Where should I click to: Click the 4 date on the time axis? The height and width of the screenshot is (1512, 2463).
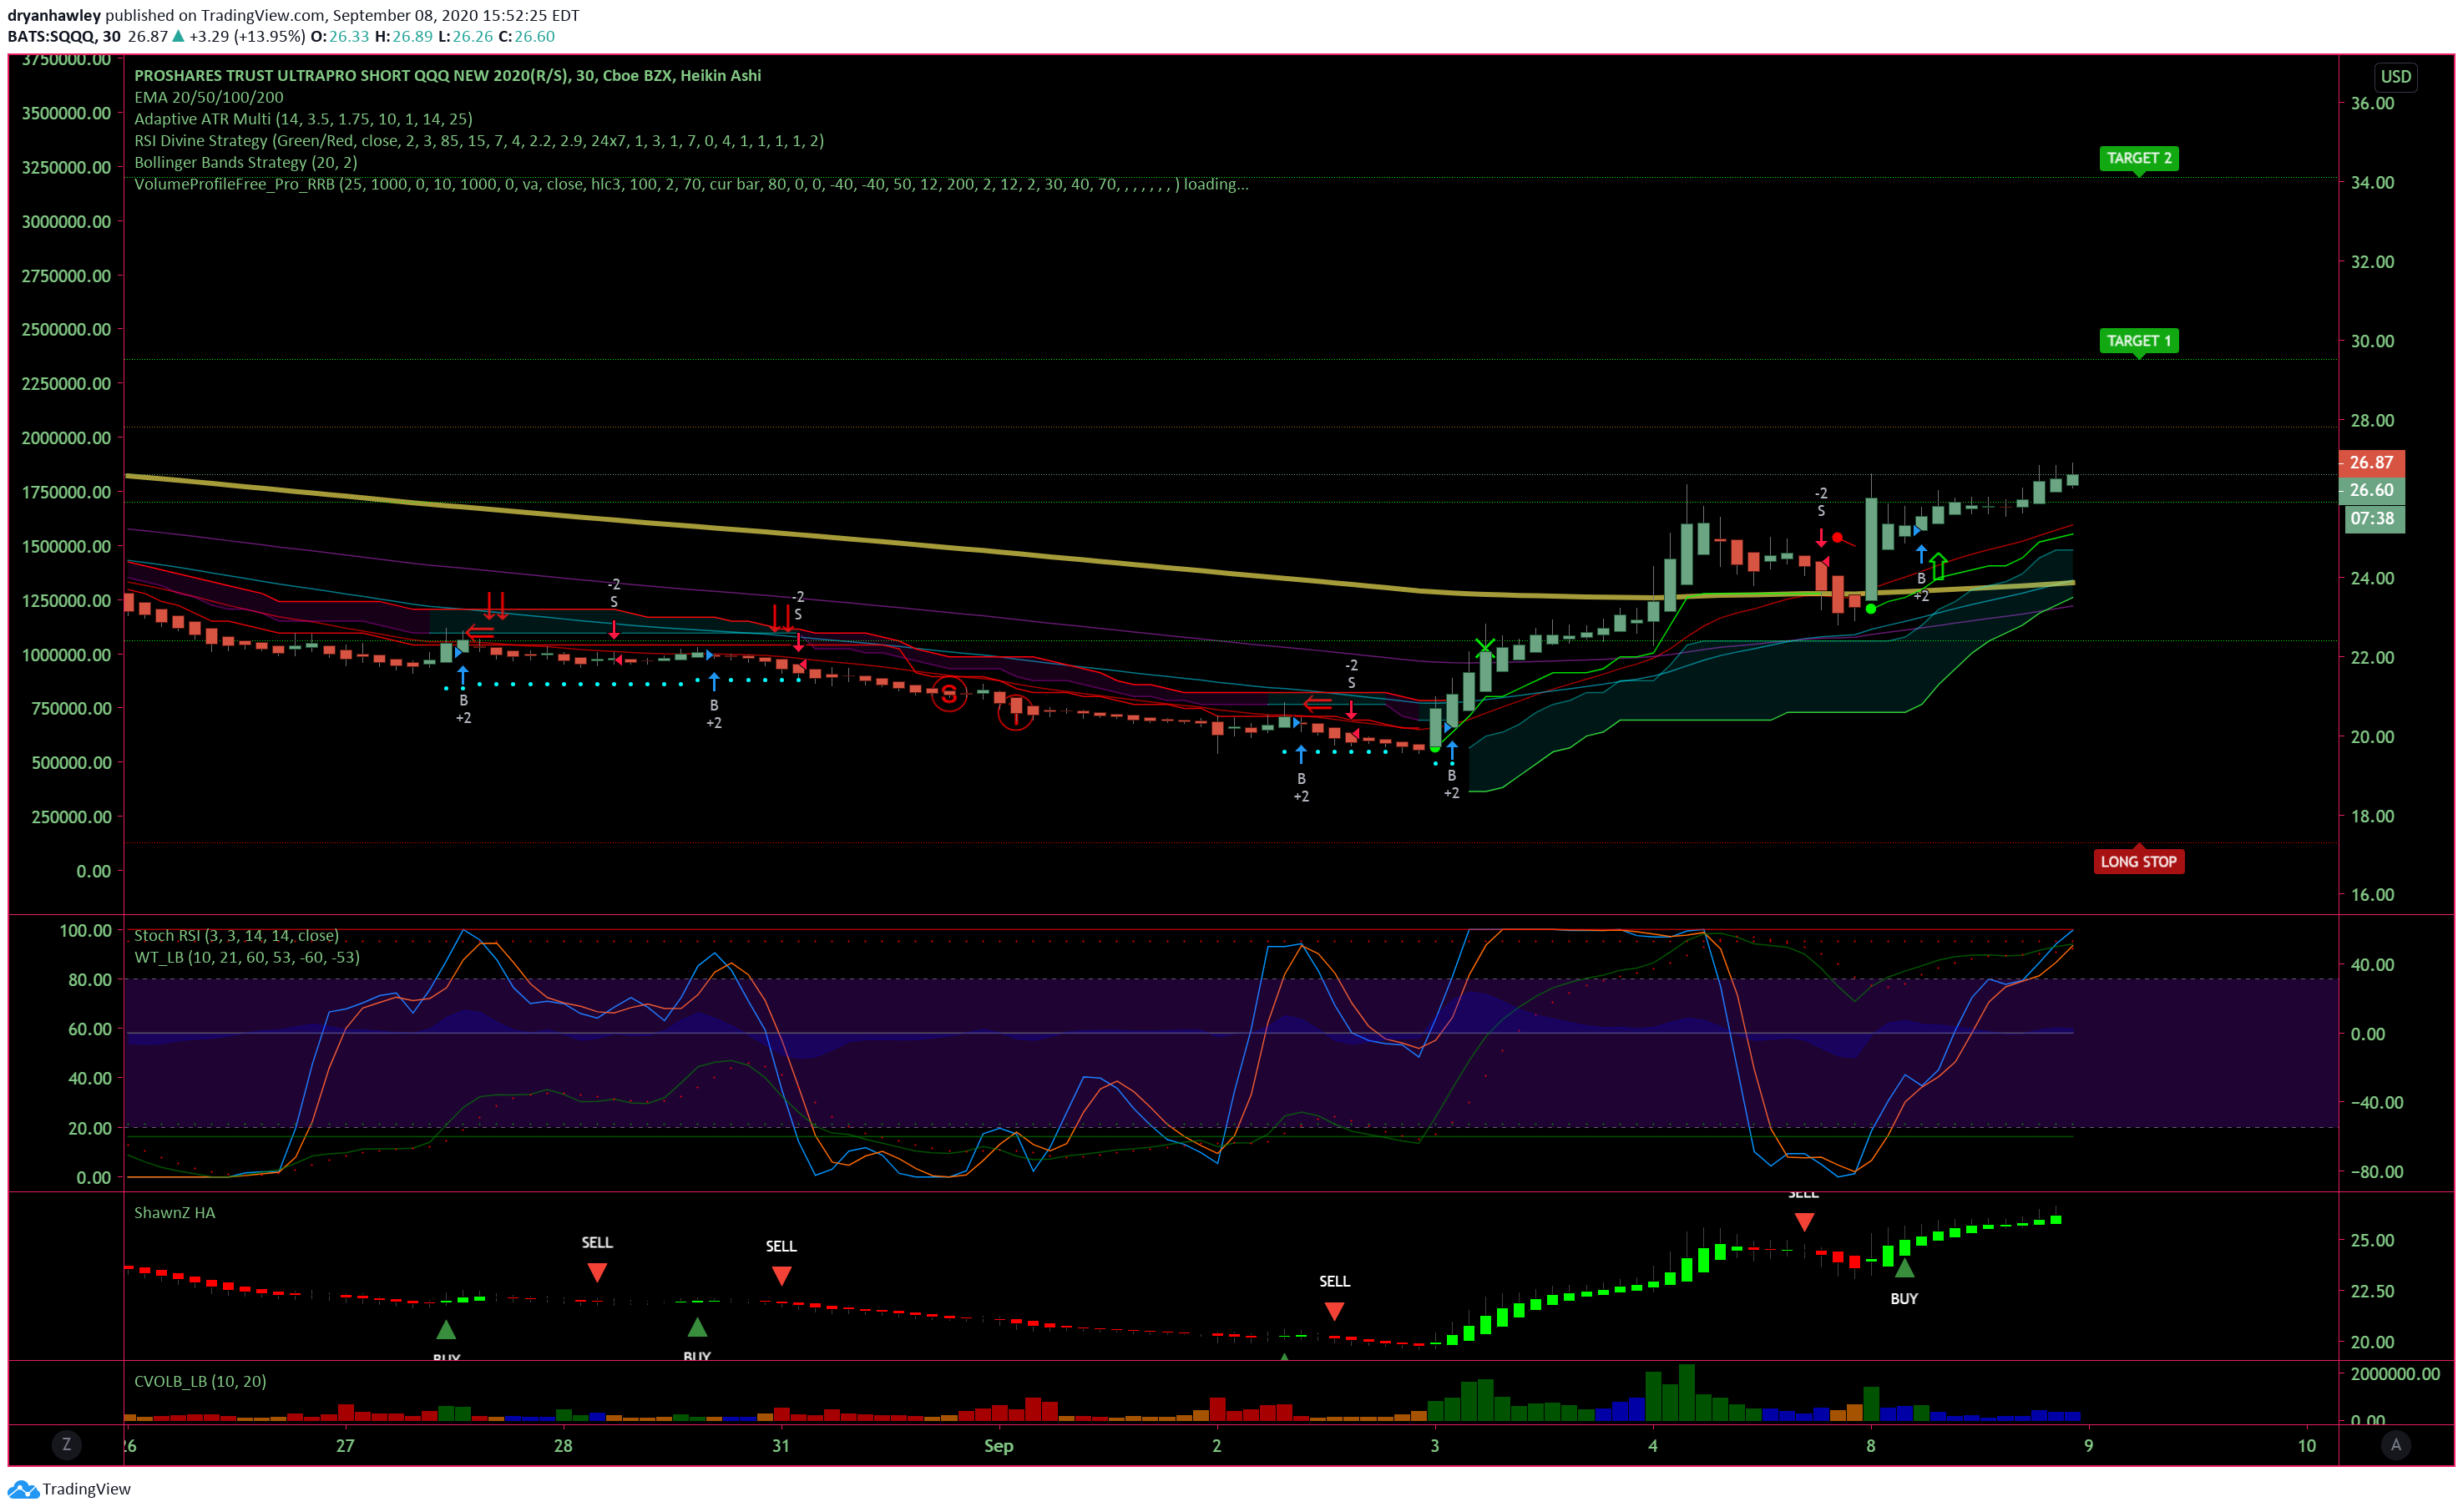tap(1652, 1445)
